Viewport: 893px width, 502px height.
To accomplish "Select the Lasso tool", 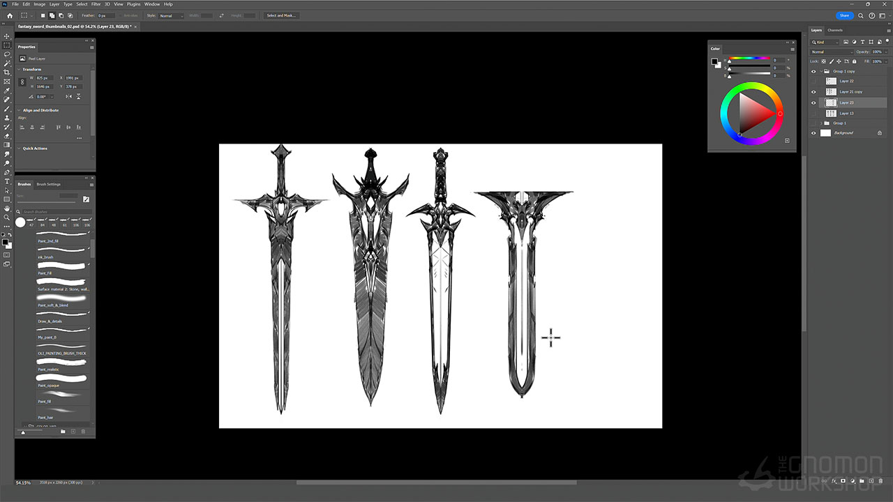I will [7, 54].
